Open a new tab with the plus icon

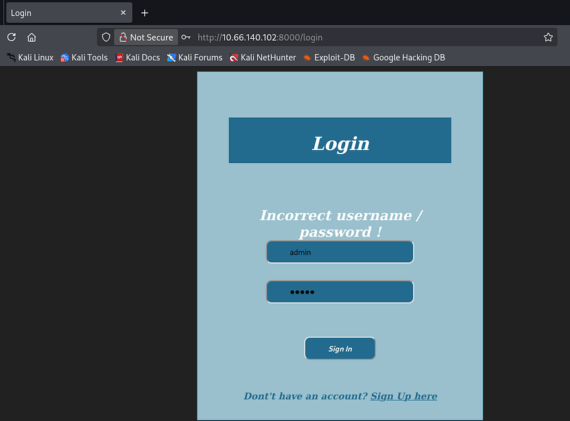(144, 13)
